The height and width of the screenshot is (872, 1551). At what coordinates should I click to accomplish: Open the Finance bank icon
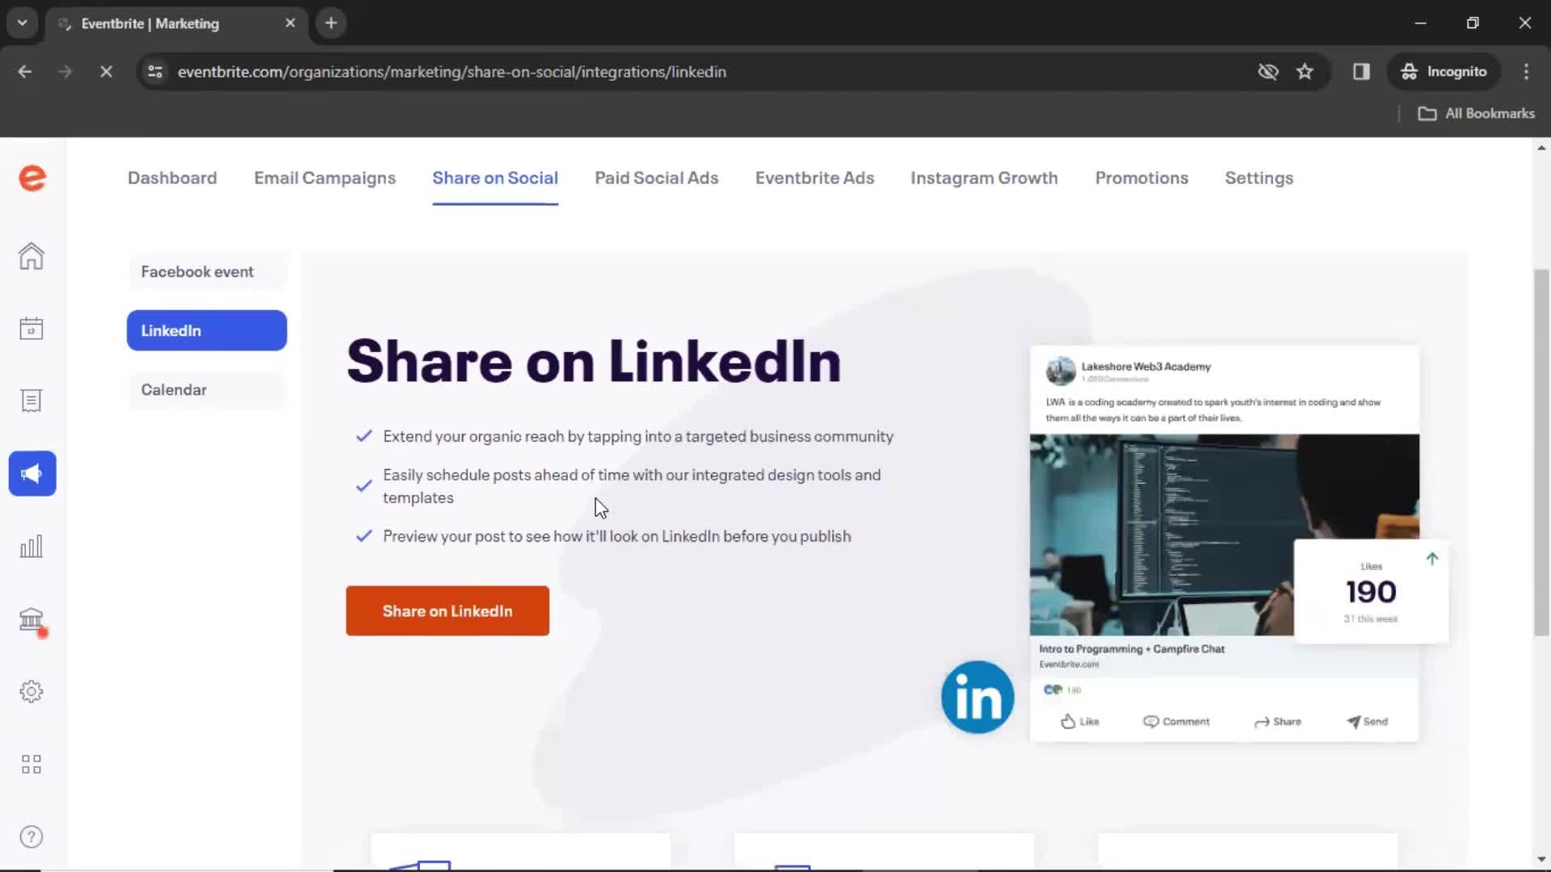[x=32, y=619]
